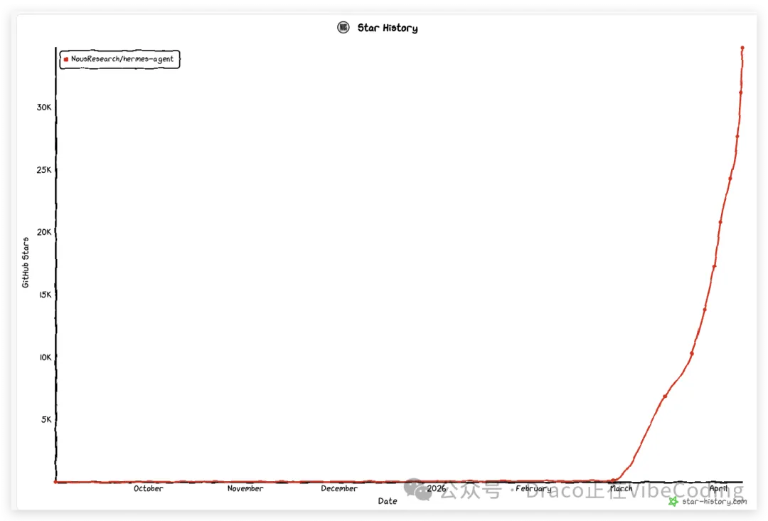Click the 15K y-axis tick label
This screenshot has width=768, height=521.
pyautogui.click(x=44, y=295)
